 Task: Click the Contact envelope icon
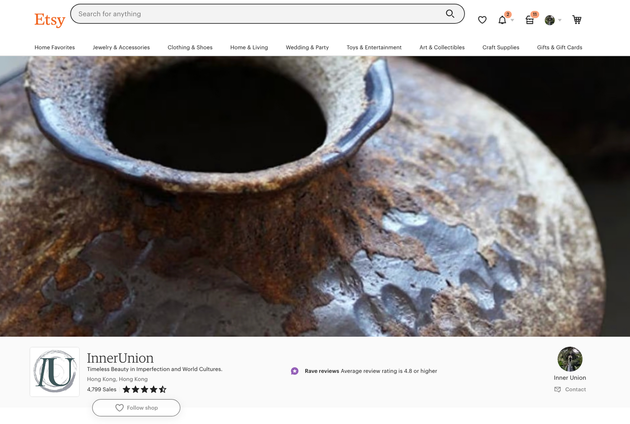(x=557, y=390)
